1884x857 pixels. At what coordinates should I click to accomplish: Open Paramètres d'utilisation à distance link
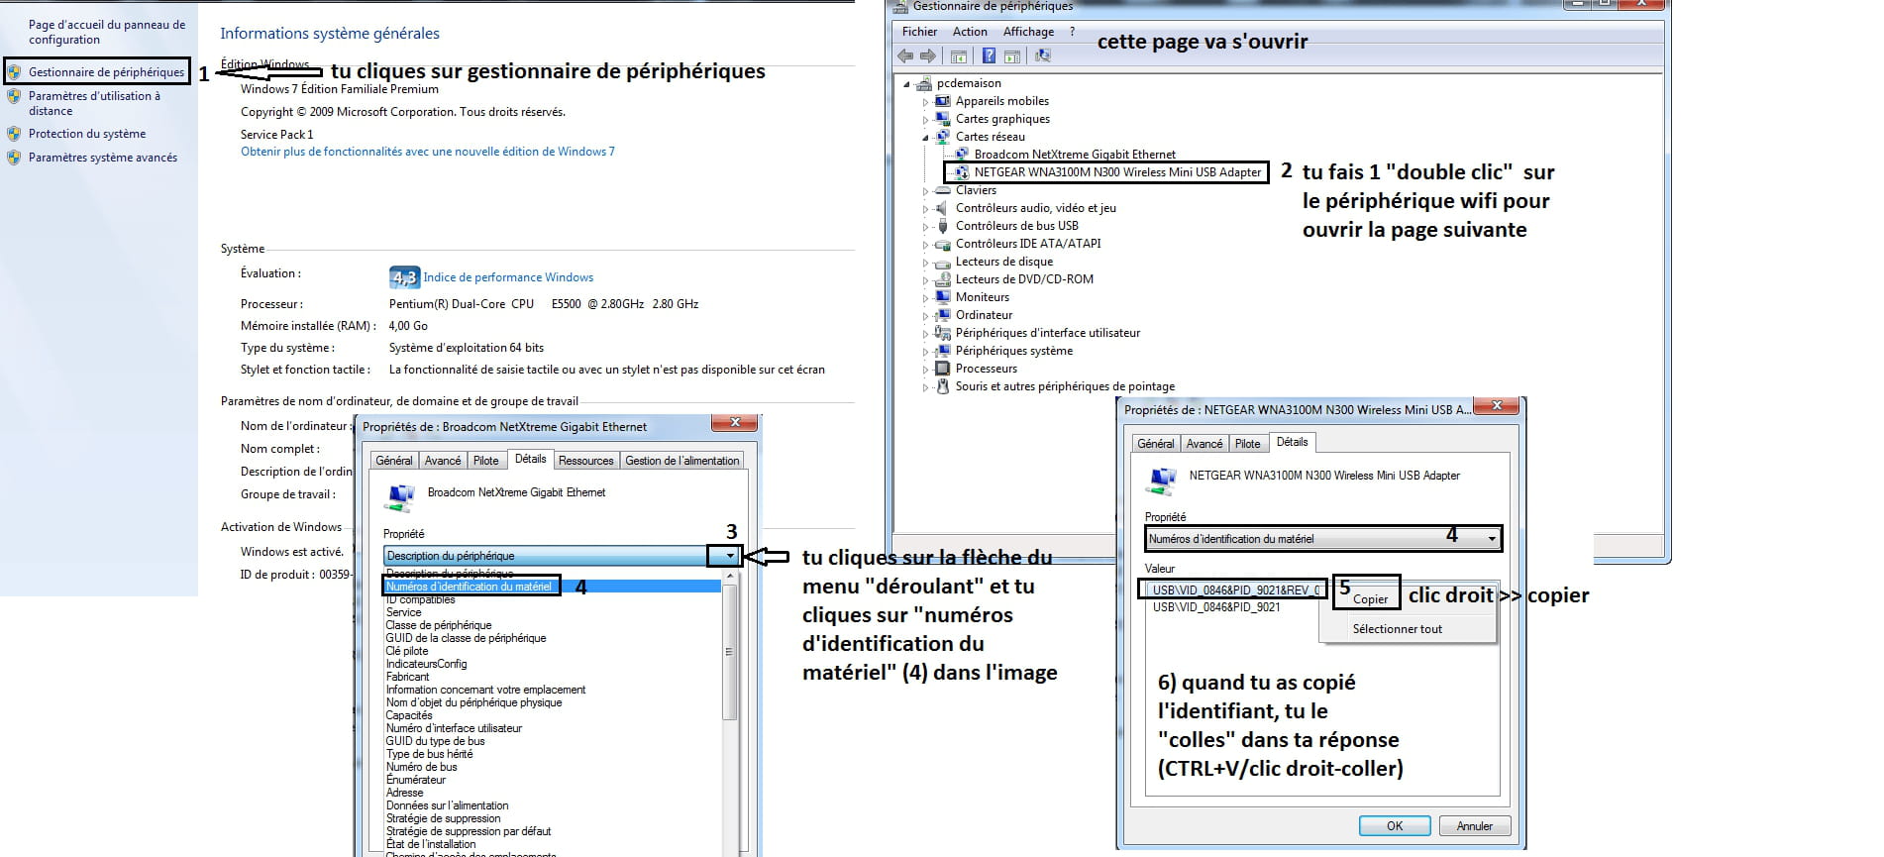(94, 103)
